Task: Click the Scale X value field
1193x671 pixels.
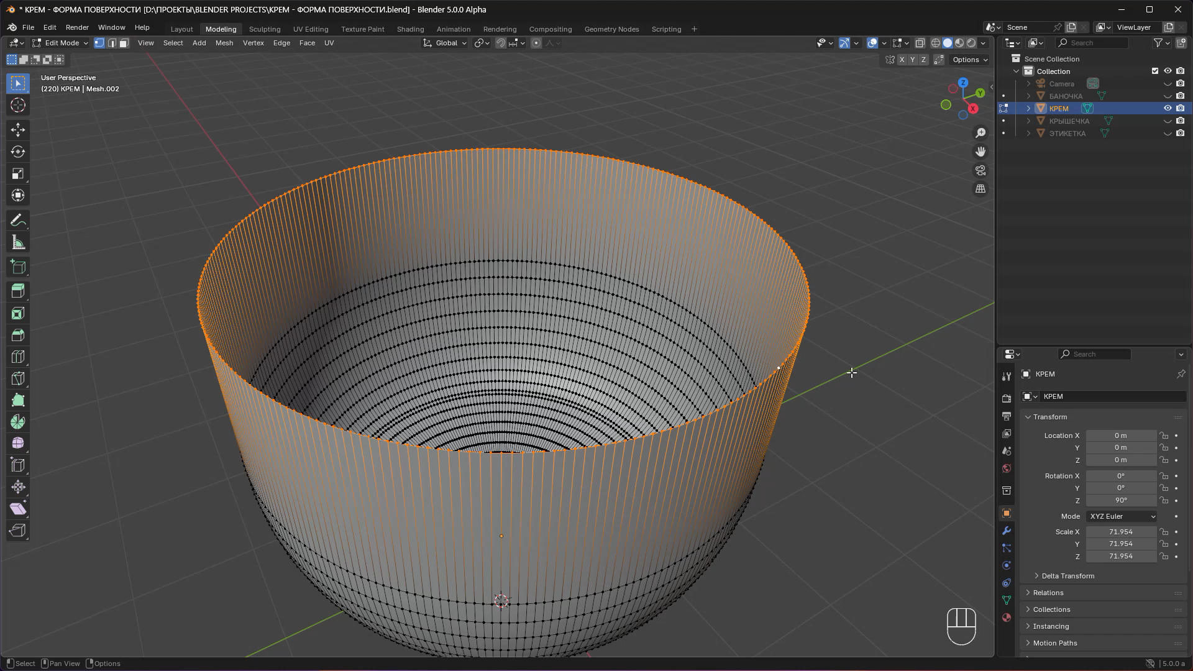Action: (1121, 532)
